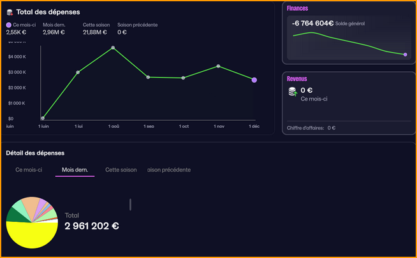Open the Revenus panel title

297,79
